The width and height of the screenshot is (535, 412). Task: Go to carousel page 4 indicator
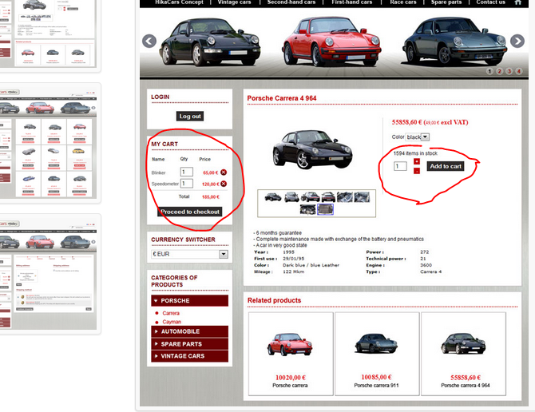[518, 71]
